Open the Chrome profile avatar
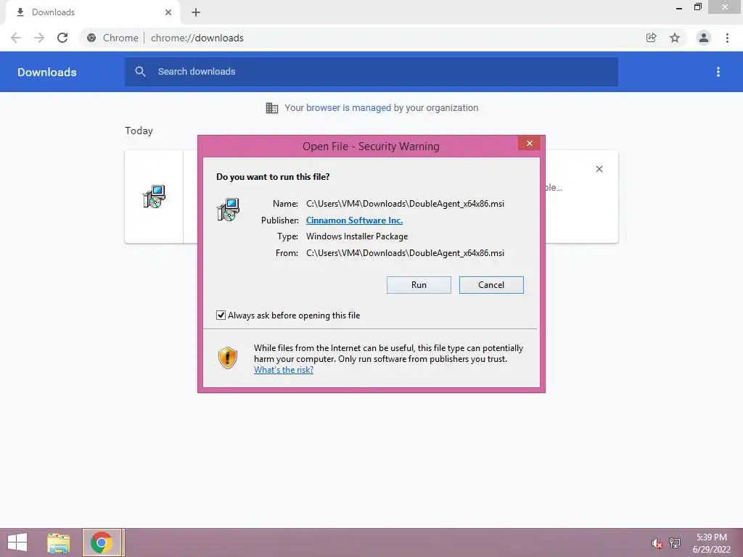 (704, 38)
